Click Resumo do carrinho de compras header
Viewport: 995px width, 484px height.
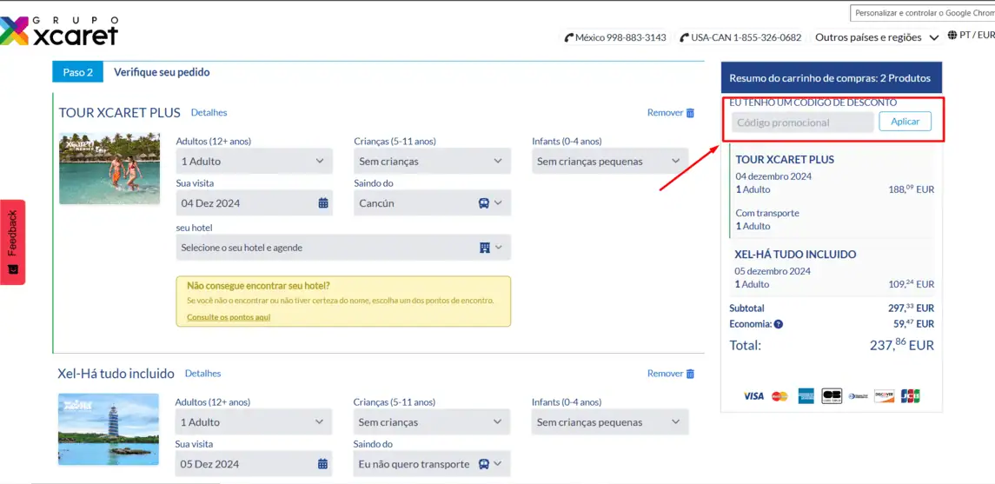[832, 78]
